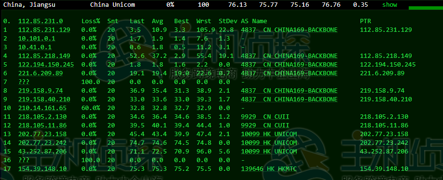The height and width of the screenshot is (180, 443).
Task: Click IP address 43.252.87.206
Action: click(42, 152)
